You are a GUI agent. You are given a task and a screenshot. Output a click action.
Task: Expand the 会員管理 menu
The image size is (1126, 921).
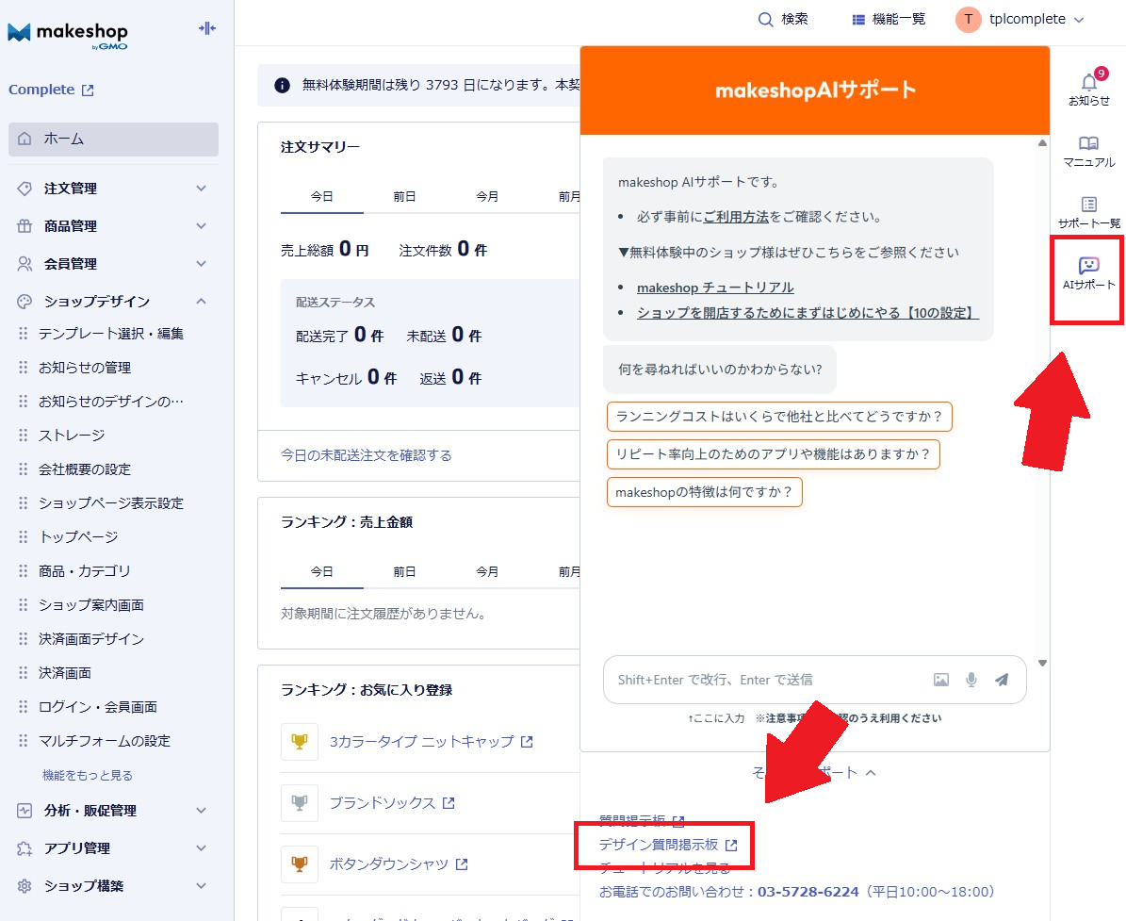(x=113, y=264)
